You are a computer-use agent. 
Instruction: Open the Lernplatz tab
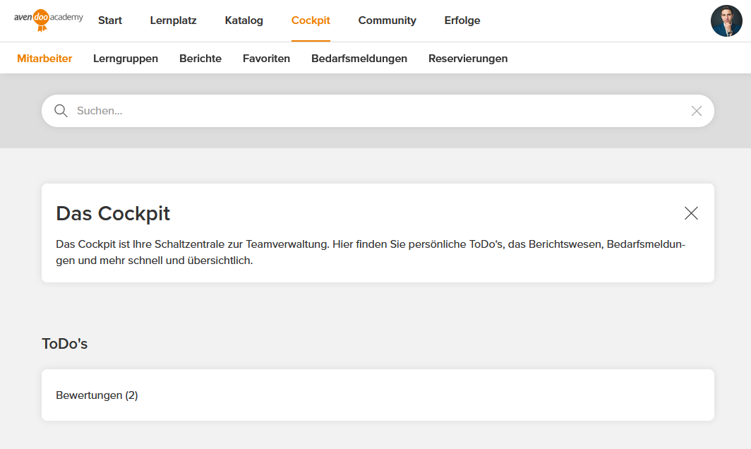coord(173,20)
